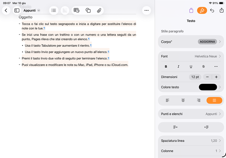Open the Helvetica Neue font picker
Screen dimensions: 226x158
(191, 56)
